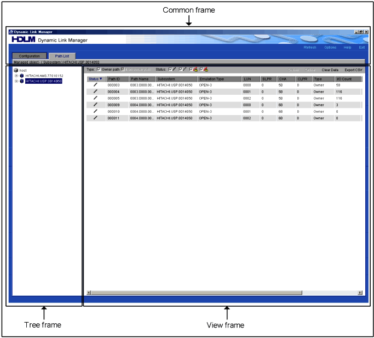Image resolution: width=374 pixels, height=338 pixels.
Task: Minimize the Dynamic Link Manager window
Action: (356, 32)
